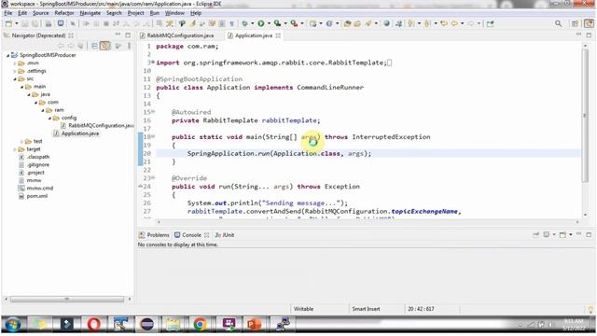
Task: Open the Run configurations dropdown arrow
Action: pyautogui.click(x=269, y=23)
